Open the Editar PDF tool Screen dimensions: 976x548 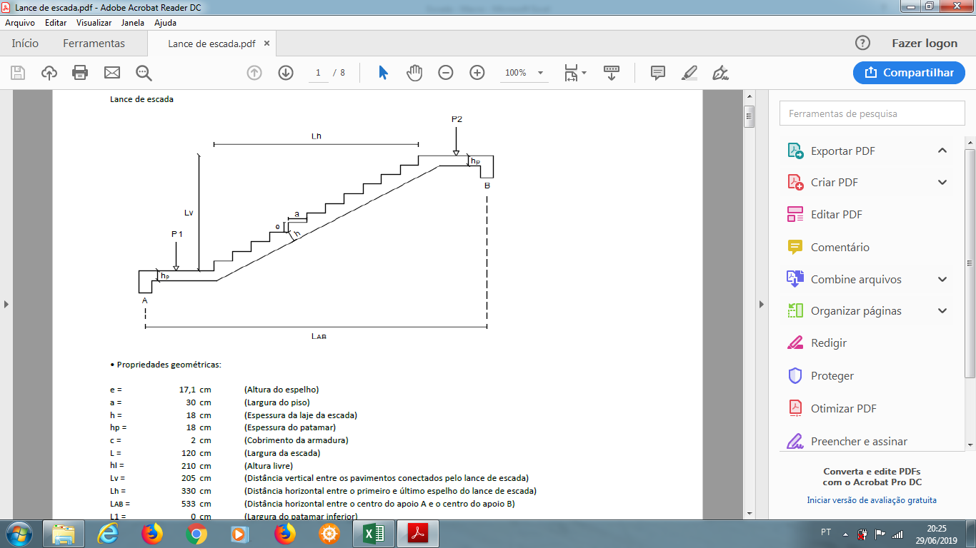click(x=836, y=215)
